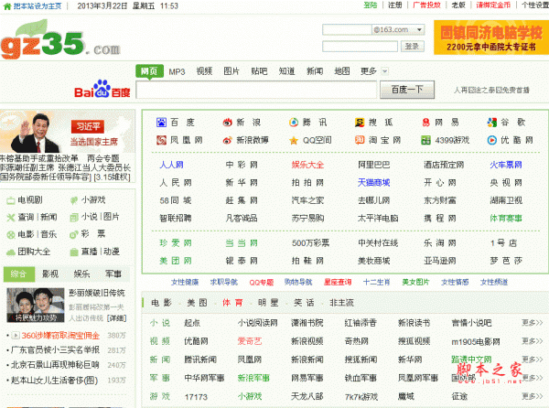Image resolution: width=549 pixels, height=408 pixels.
Task: Open the 亚马逊网 link
Action: click(440, 261)
